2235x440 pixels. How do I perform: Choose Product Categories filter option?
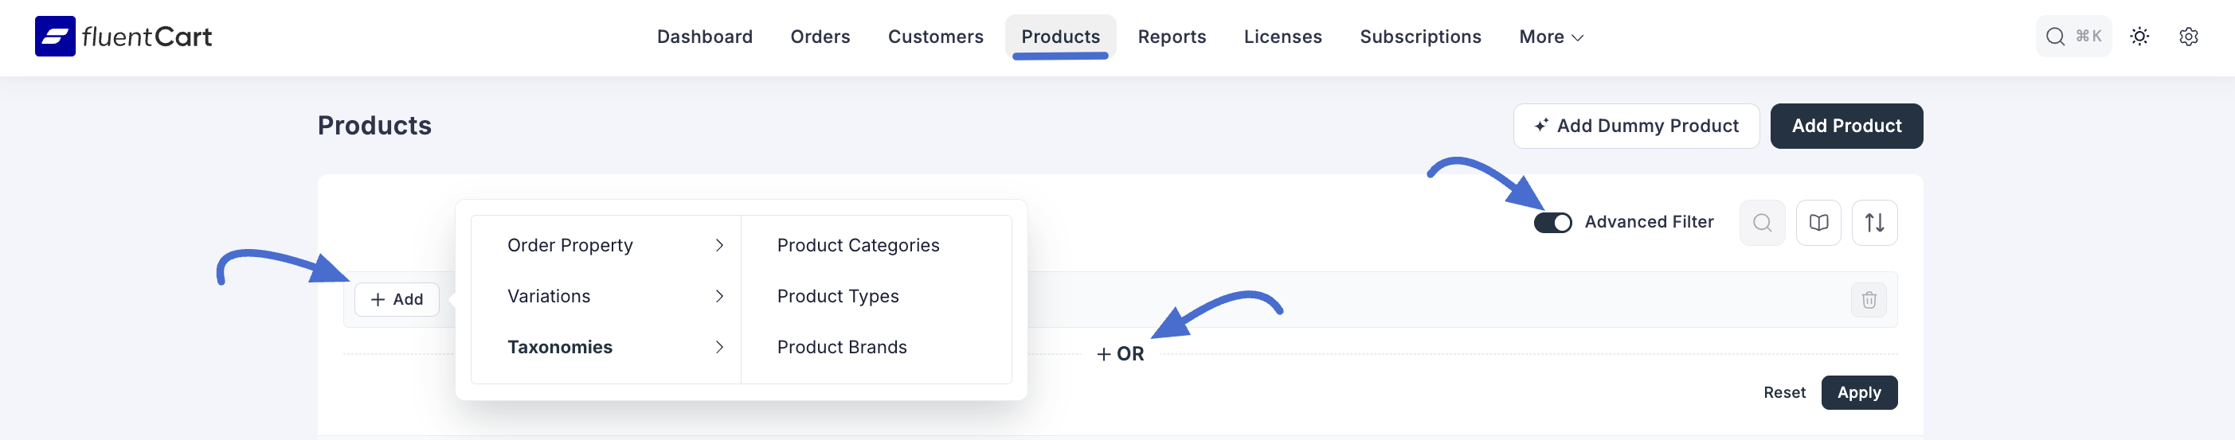pyautogui.click(x=857, y=245)
